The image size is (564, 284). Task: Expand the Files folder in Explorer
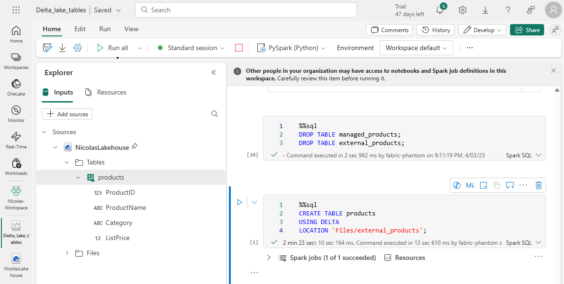tap(67, 253)
